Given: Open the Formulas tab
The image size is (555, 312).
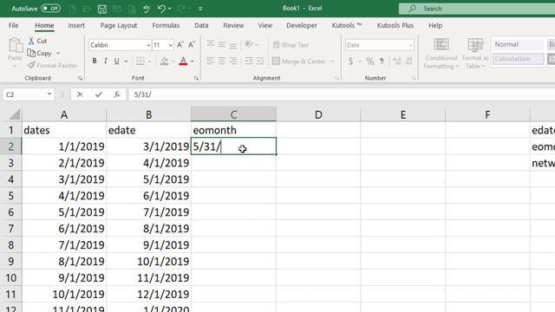Looking at the screenshot, I should 166,25.
